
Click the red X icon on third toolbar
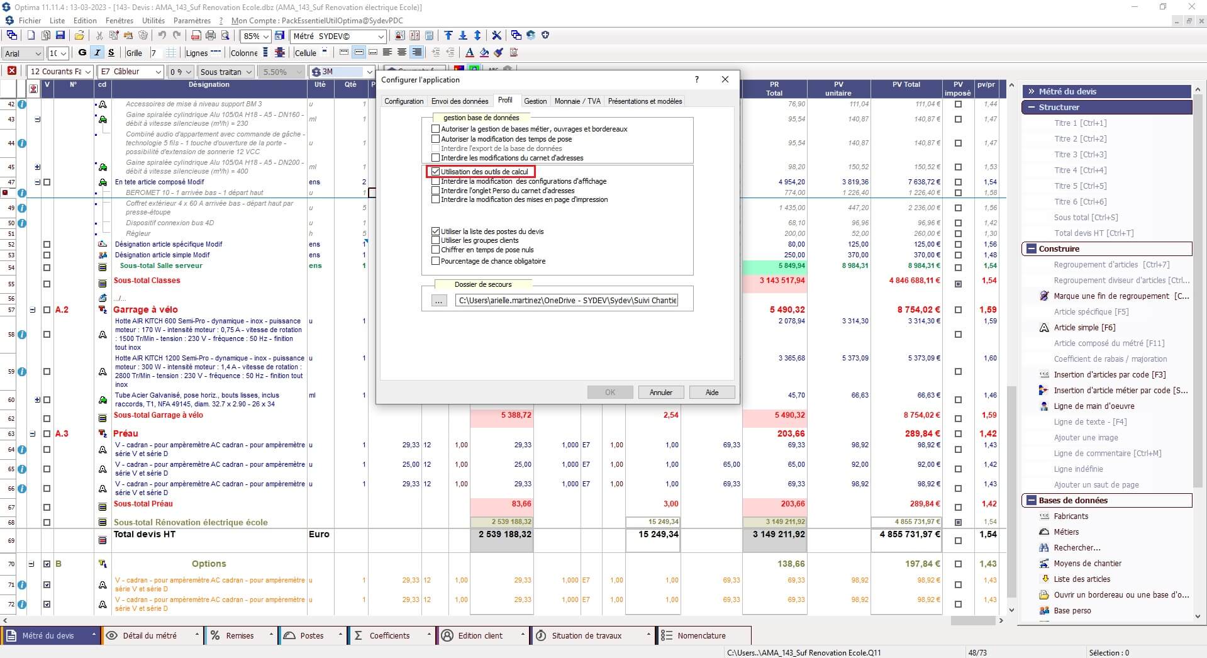coord(11,70)
